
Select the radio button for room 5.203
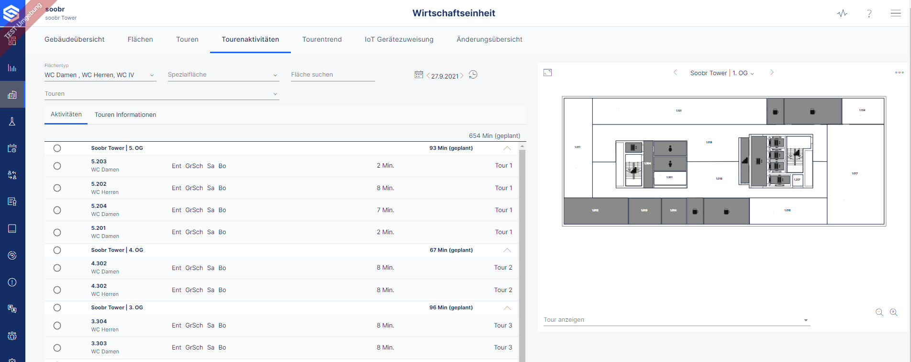pyautogui.click(x=57, y=166)
